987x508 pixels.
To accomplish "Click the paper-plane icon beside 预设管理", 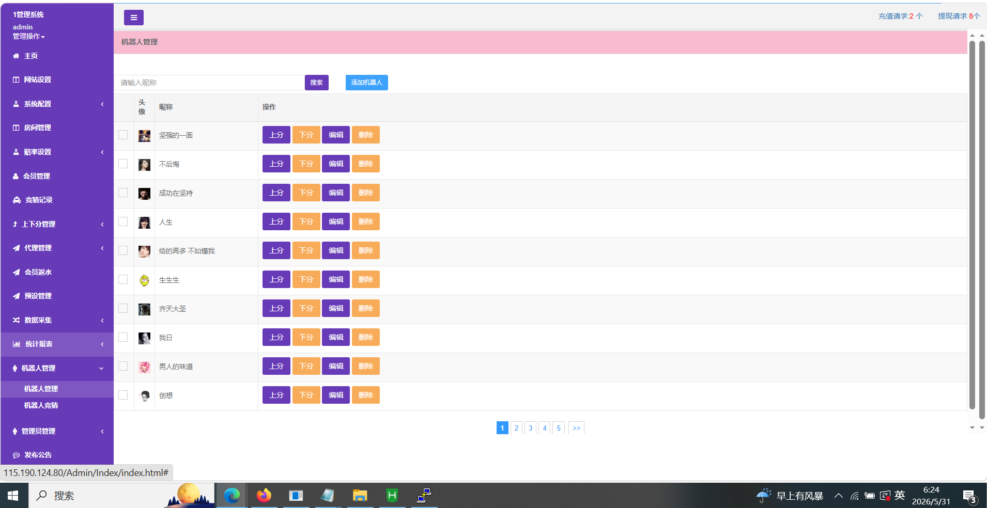I will click(x=17, y=296).
